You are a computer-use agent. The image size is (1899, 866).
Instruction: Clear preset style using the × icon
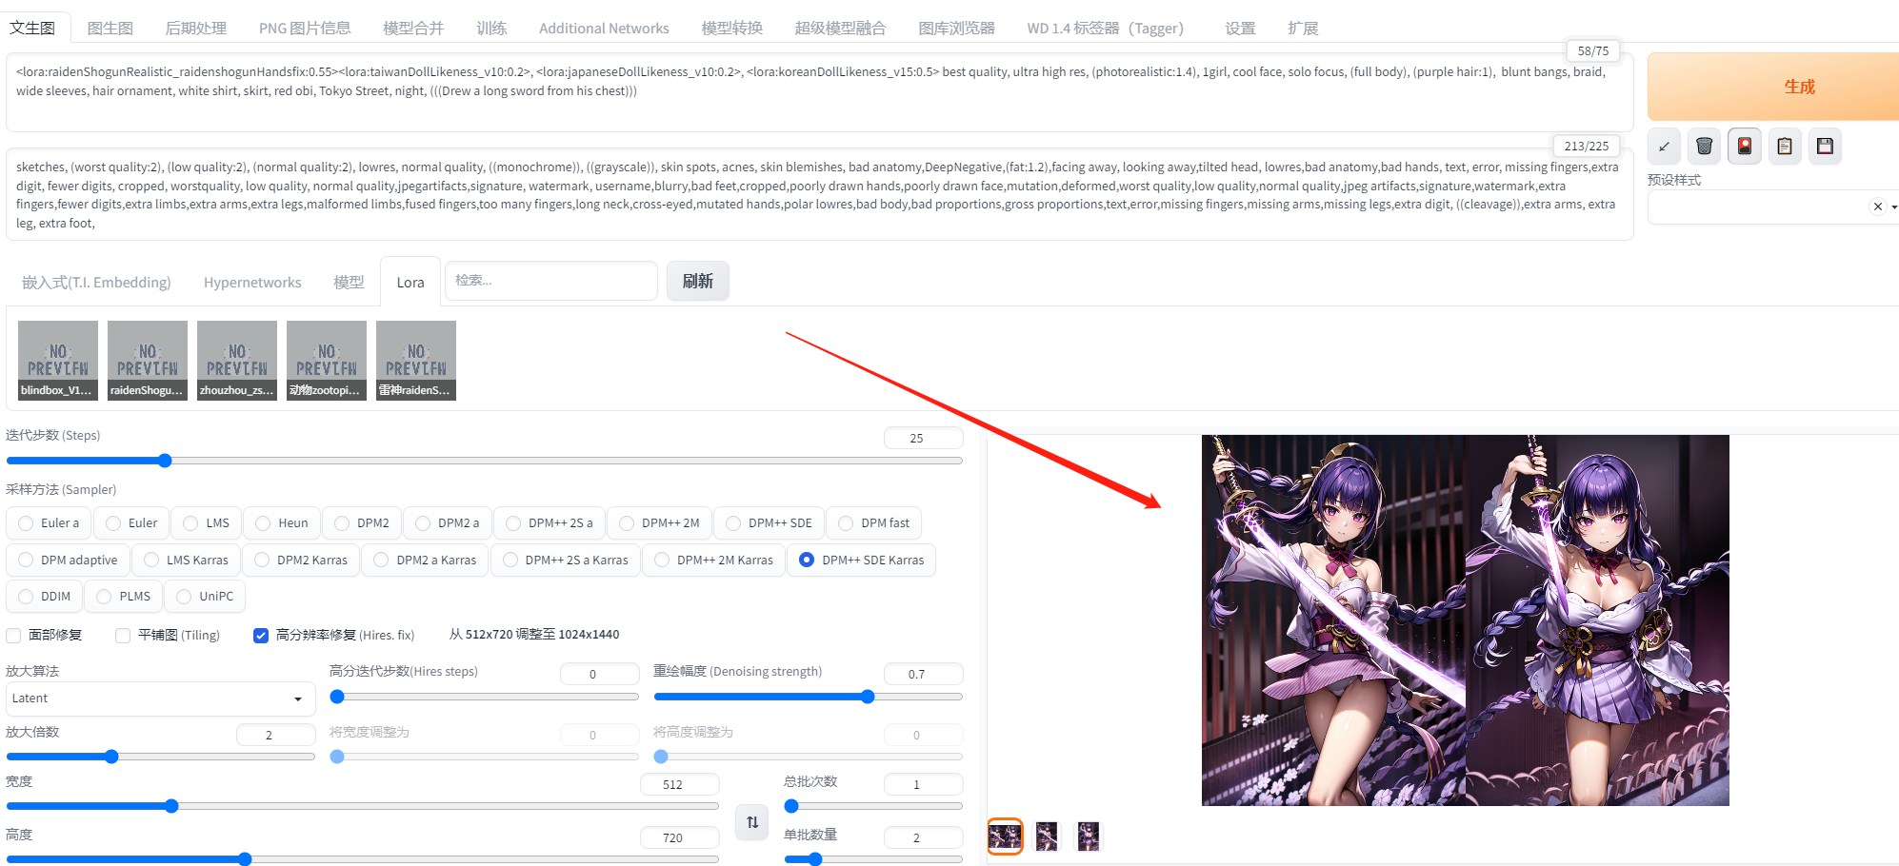point(1877,206)
